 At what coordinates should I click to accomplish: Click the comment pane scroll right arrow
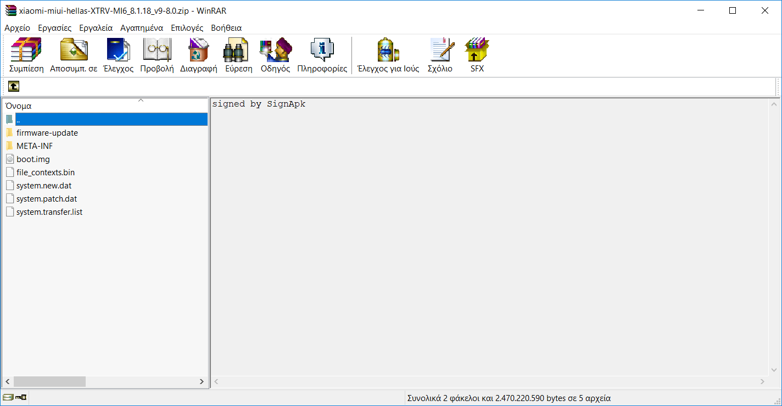[763, 381]
